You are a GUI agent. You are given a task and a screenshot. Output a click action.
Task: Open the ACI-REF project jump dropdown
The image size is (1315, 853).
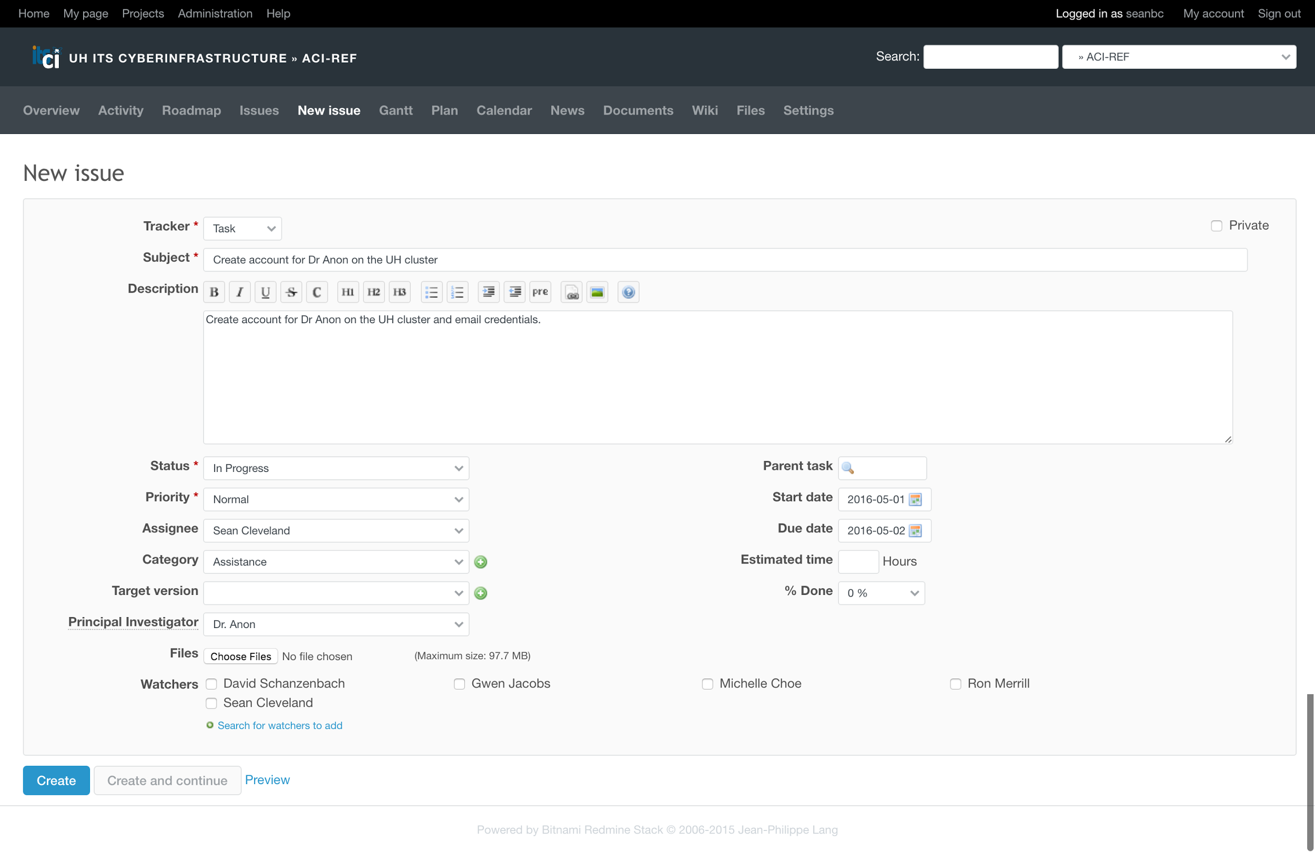tap(1180, 57)
